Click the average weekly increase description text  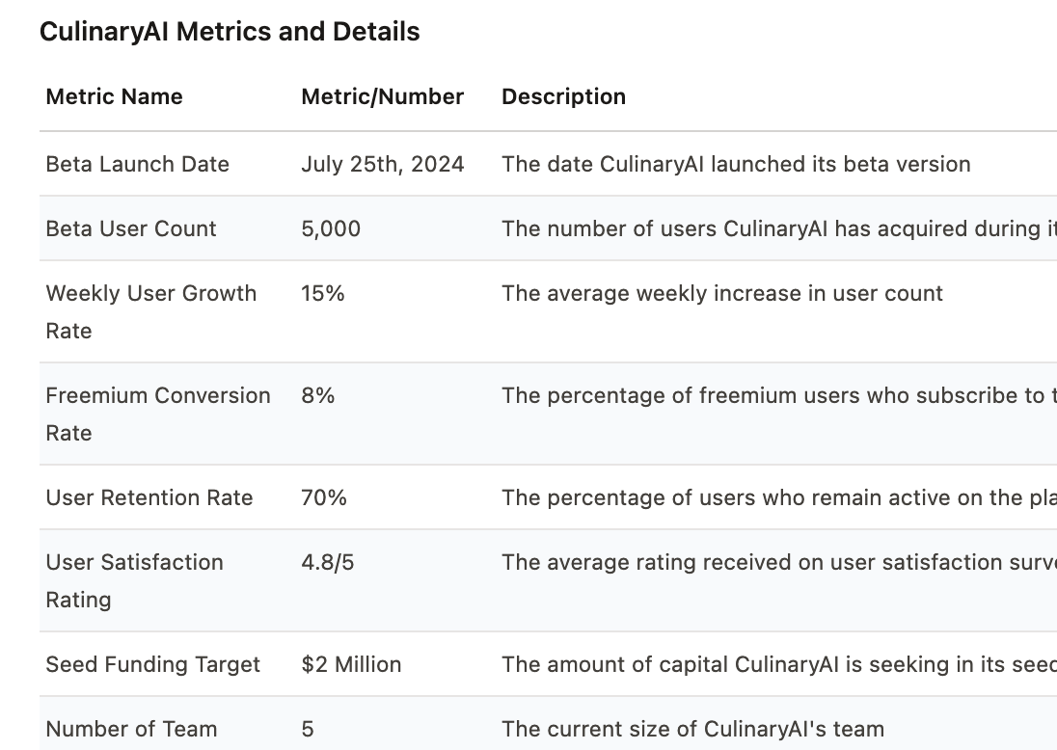[721, 293]
